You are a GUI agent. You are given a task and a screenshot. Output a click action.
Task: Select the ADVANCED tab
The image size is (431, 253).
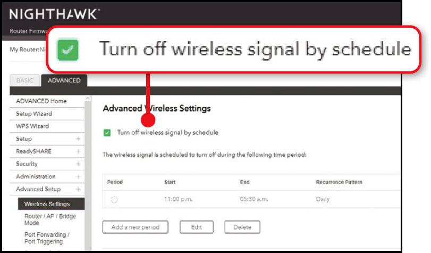pos(64,80)
